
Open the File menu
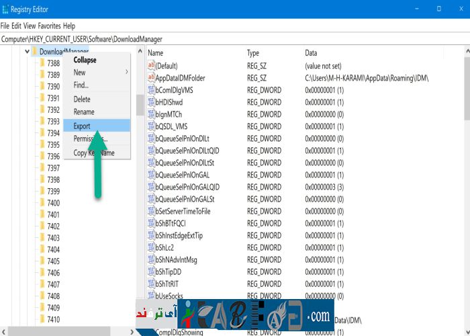[6, 26]
